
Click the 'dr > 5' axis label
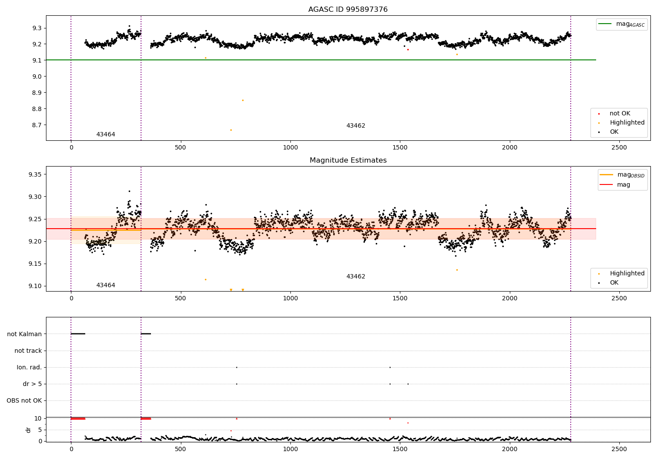(32, 384)
